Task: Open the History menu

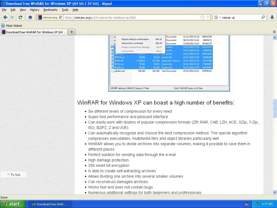Action: coord(34,10)
